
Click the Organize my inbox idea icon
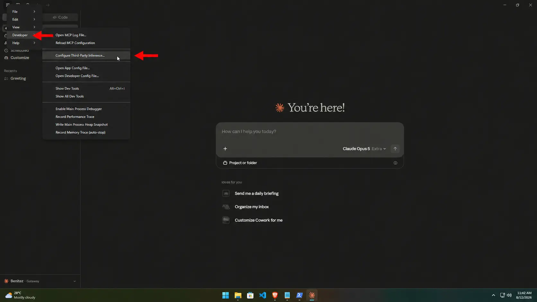coord(226,207)
